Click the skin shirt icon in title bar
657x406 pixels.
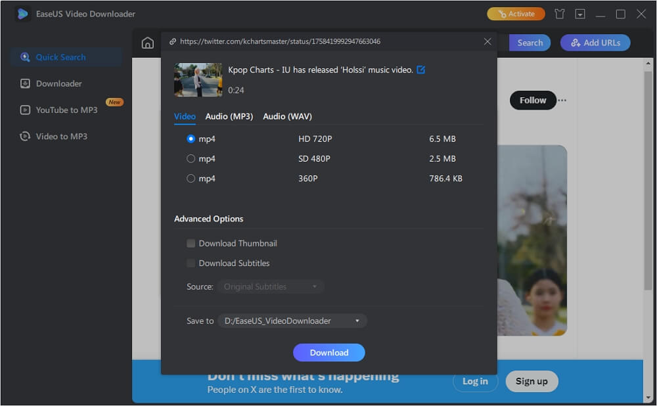(x=559, y=14)
